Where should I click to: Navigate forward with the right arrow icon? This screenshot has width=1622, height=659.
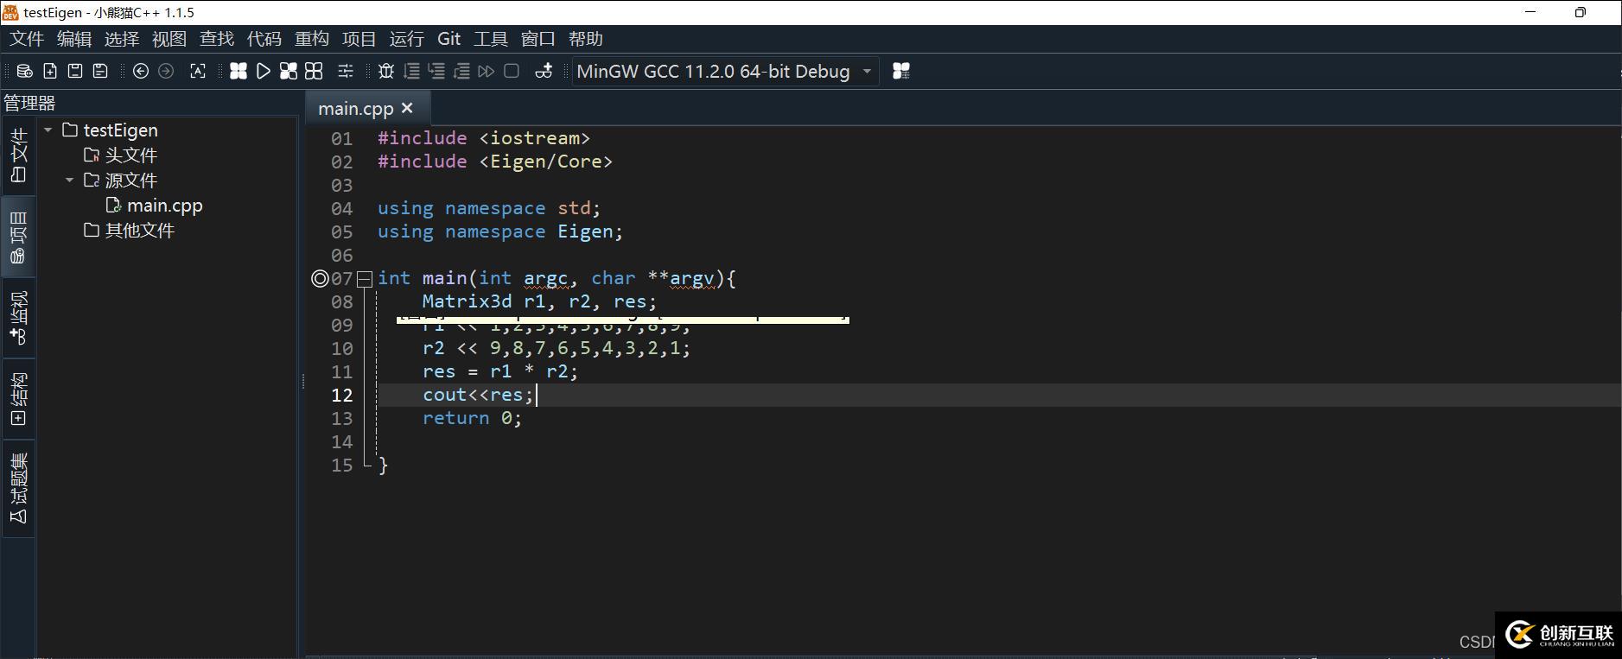pos(166,72)
